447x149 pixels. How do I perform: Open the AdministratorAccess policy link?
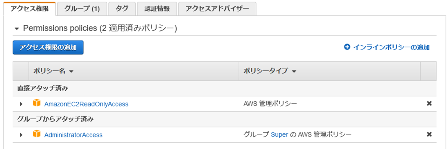pyautogui.click(x=73, y=135)
